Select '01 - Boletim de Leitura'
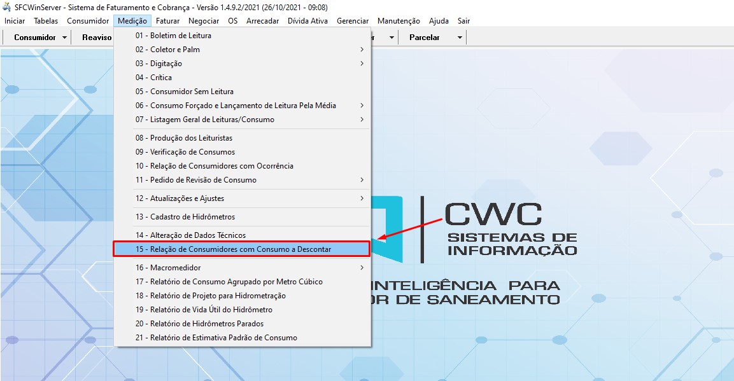 [177, 35]
